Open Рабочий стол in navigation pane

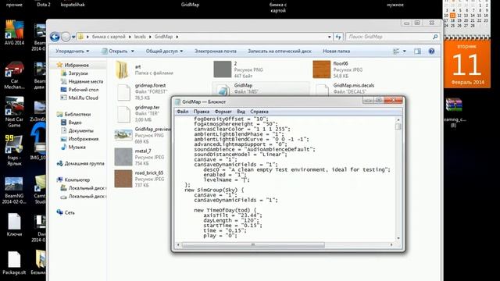84,90
